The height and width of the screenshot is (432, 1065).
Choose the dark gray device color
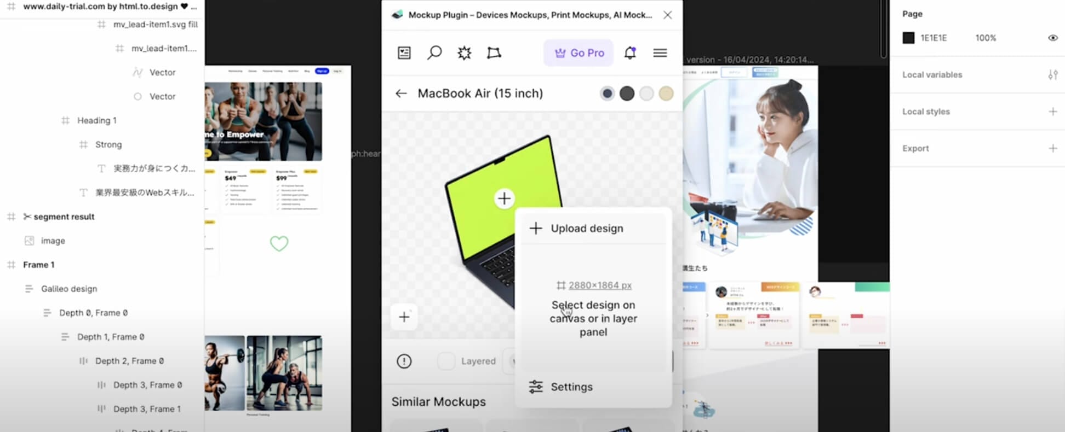(627, 94)
